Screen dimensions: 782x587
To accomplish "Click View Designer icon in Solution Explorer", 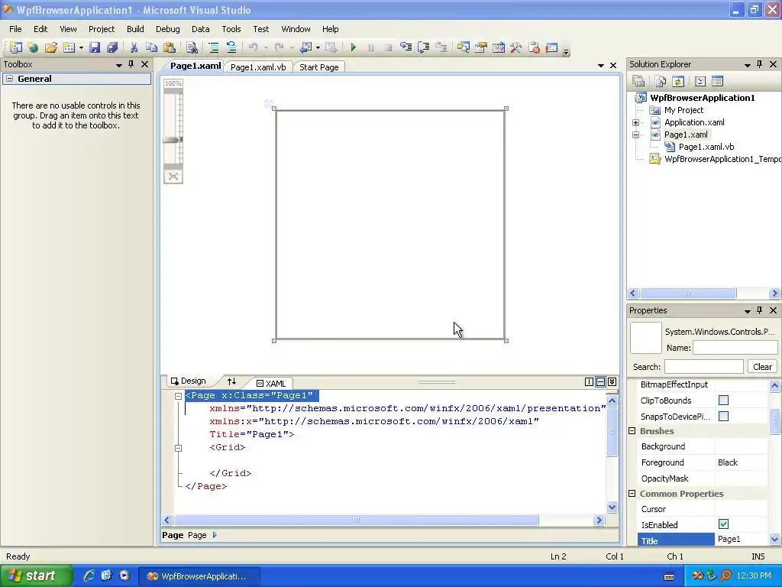I will 717,81.
